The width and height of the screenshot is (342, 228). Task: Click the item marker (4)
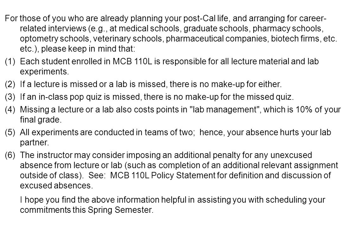(x=10, y=110)
